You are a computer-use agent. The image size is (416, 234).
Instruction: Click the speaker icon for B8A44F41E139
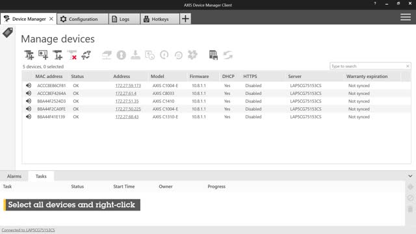click(x=29, y=116)
